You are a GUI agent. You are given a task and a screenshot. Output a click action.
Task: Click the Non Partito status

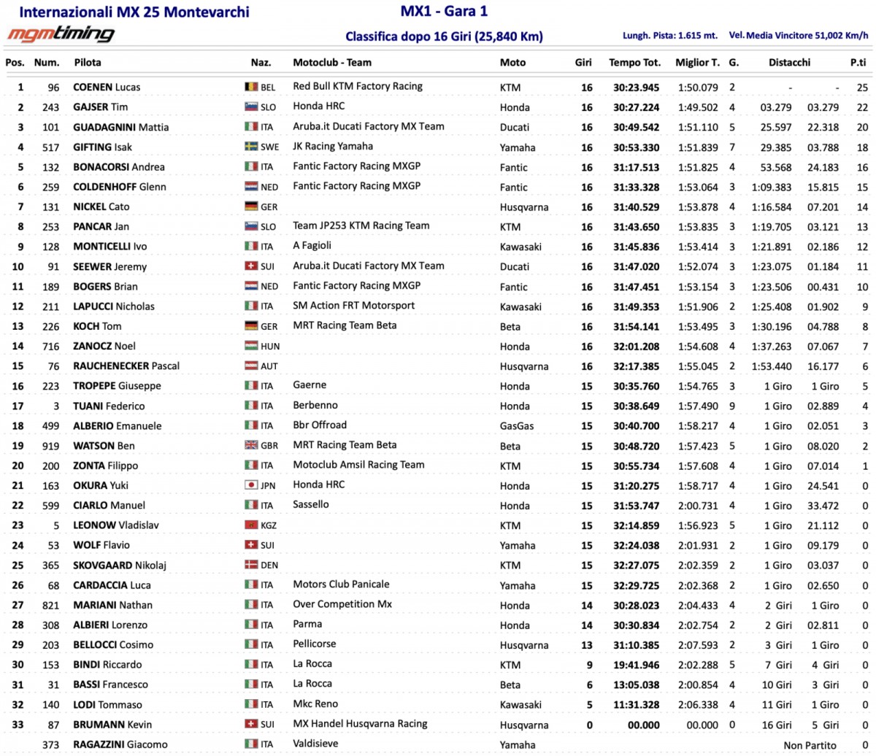tap(810, 744)
